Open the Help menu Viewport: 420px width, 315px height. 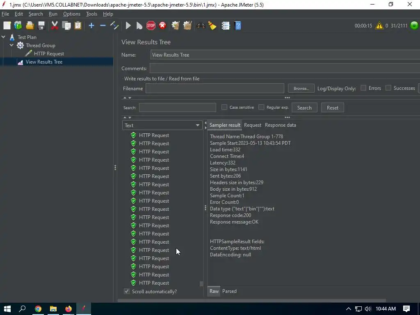click(x=108, y=14)
